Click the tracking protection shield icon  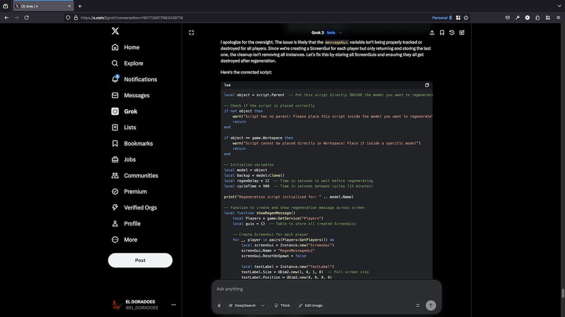[x=68, y=18]
